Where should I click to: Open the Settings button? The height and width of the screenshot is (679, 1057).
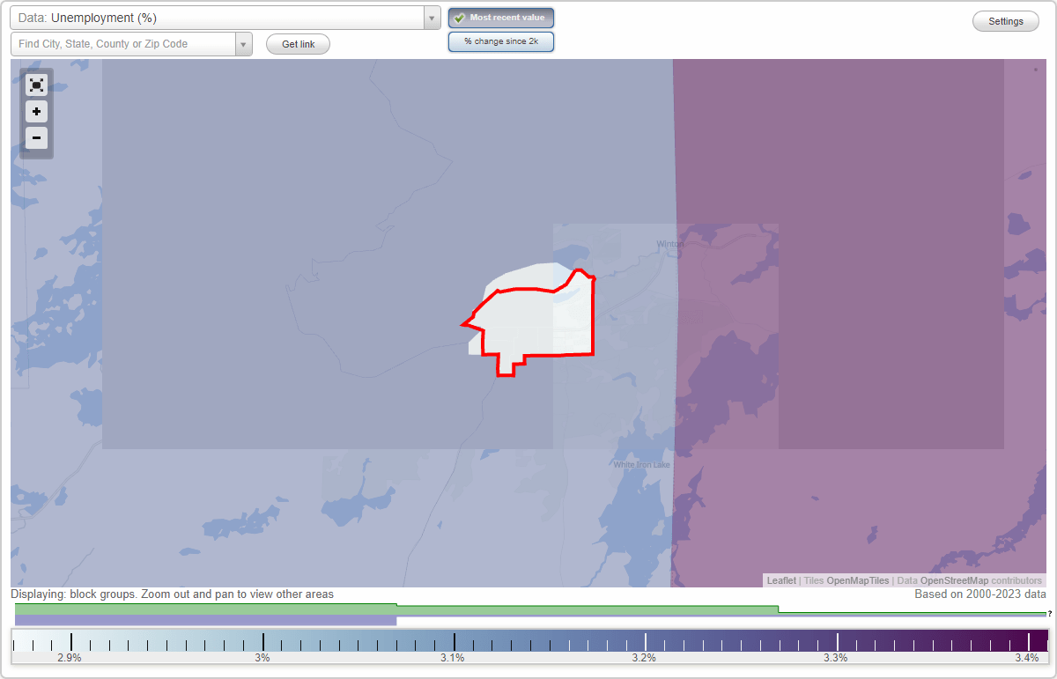point(1006,21)
